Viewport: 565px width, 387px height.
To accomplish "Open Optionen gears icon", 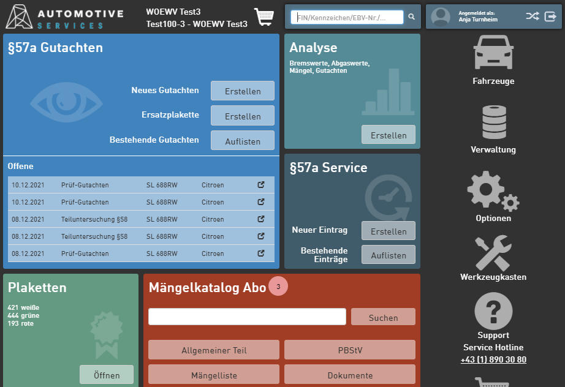I will (493, 191).
